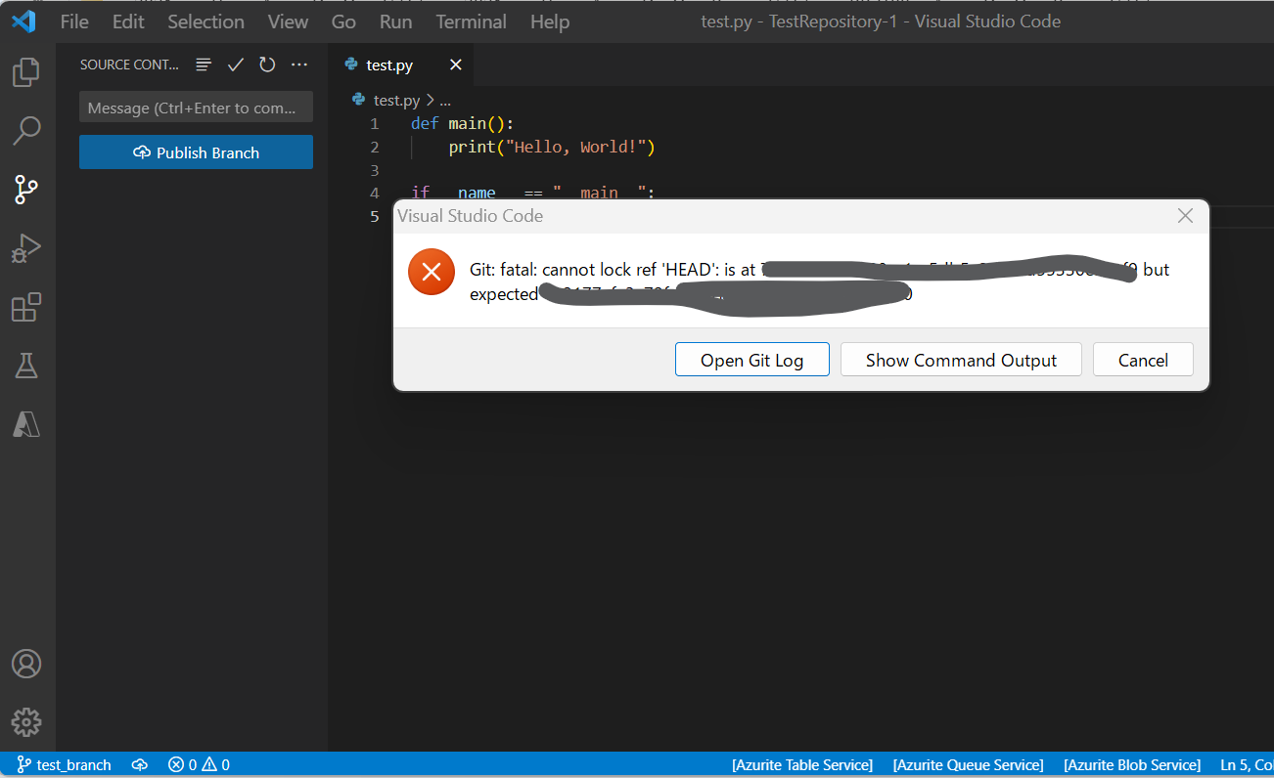The image size is (1274, 778).
Task: Open the errors and warnings status indicator
Action: pos(199,764)
